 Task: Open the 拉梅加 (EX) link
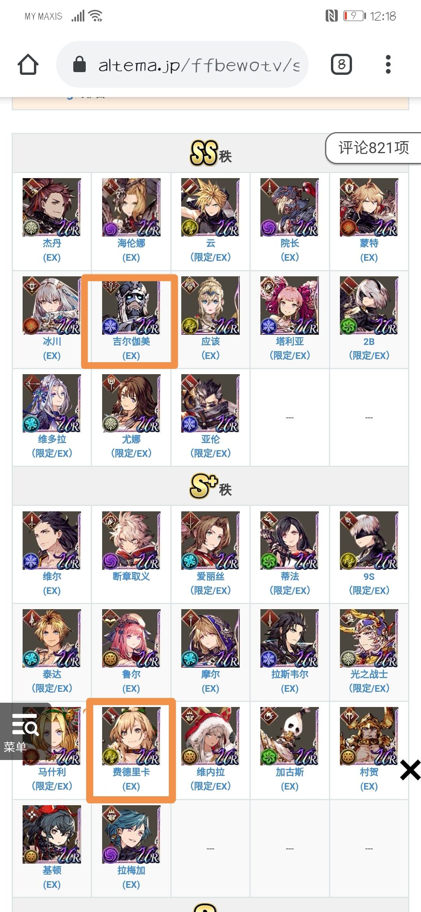pos(131,877)
